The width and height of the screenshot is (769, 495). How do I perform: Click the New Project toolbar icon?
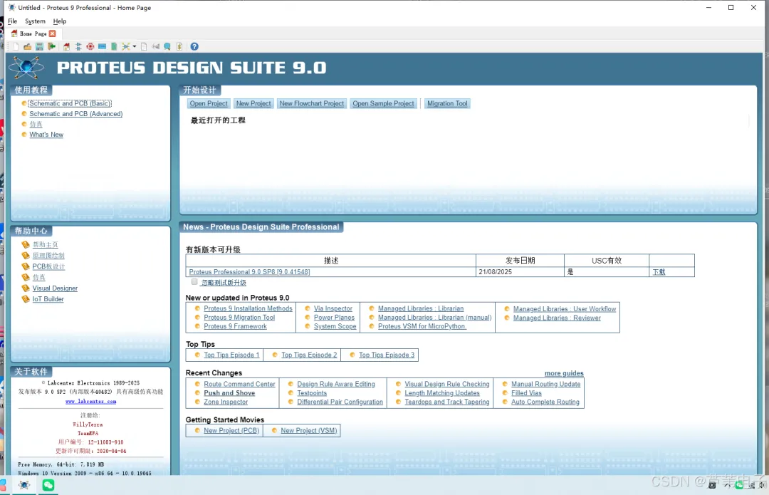(x=16, y=46)
